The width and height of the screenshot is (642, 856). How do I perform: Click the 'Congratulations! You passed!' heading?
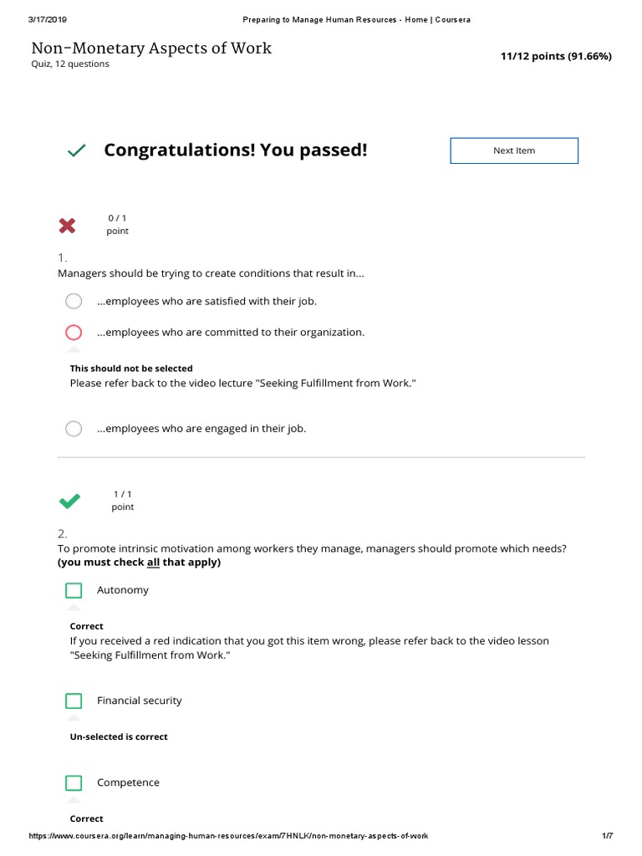[235, 150]
